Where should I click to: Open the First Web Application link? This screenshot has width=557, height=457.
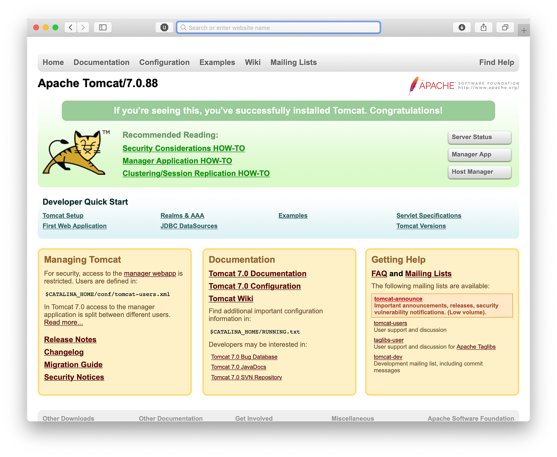coord(75,226)
